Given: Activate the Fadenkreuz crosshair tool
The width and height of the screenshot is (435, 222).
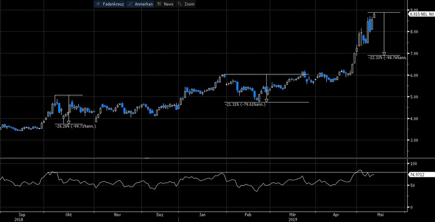Looking at the screenshot, I should coord(109,4).
